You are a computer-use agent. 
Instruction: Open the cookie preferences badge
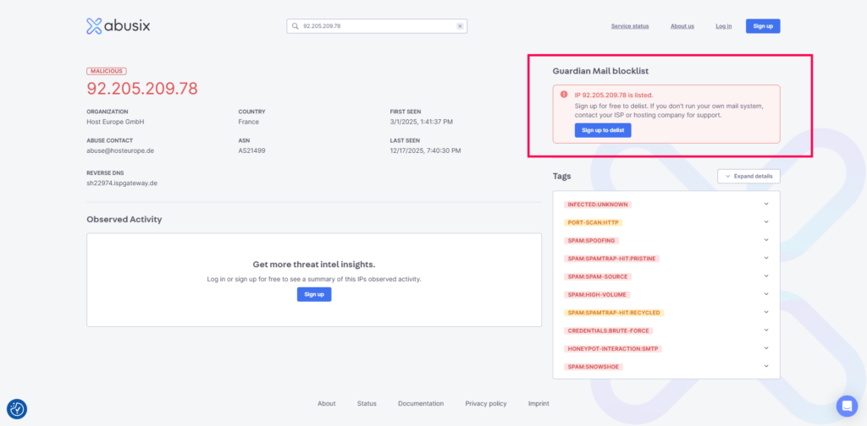click(x=17, y=409)
